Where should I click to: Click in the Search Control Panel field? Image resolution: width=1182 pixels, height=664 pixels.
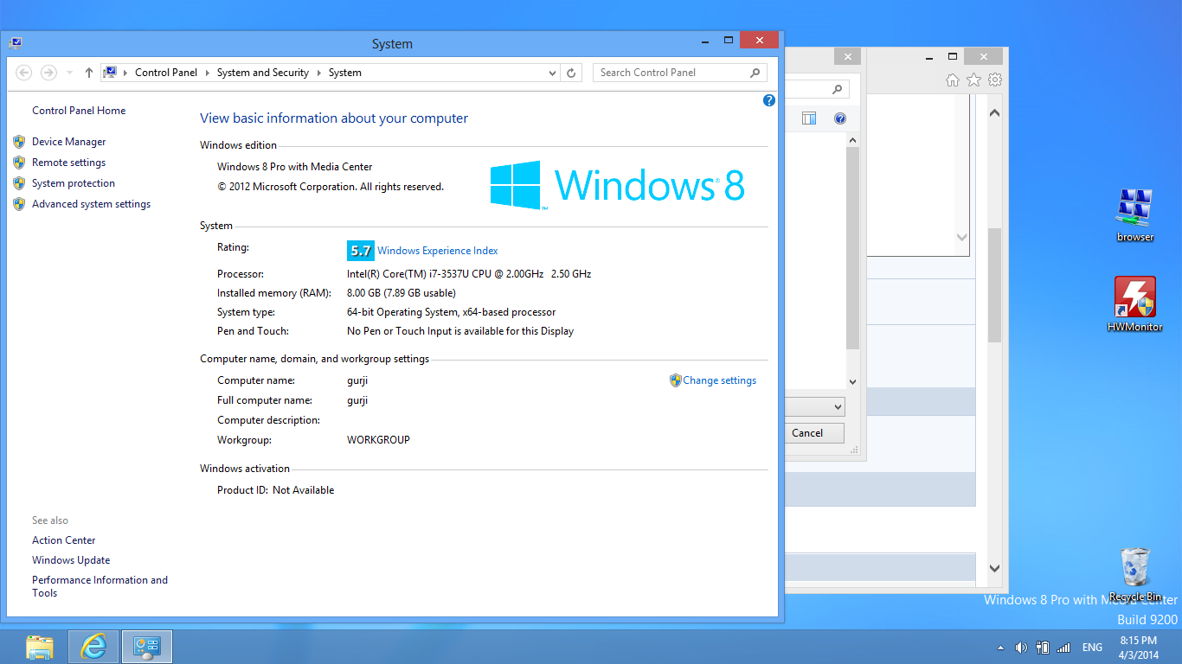pyautogui.click(x=671, y=73)
